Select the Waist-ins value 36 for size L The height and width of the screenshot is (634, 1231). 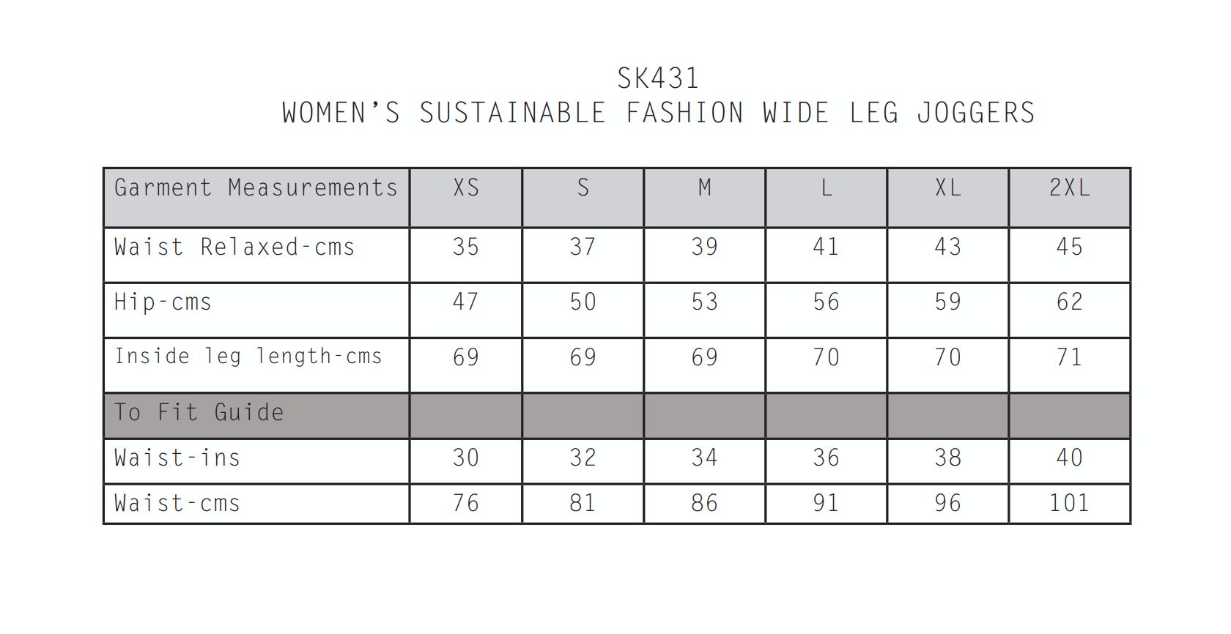click(827, 458)
